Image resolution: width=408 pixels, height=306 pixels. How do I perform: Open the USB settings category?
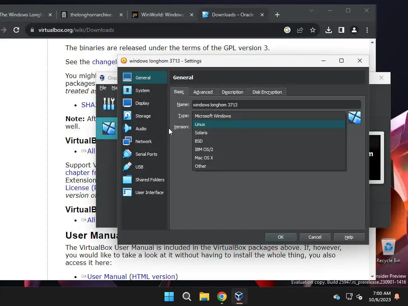pos(144,167)
